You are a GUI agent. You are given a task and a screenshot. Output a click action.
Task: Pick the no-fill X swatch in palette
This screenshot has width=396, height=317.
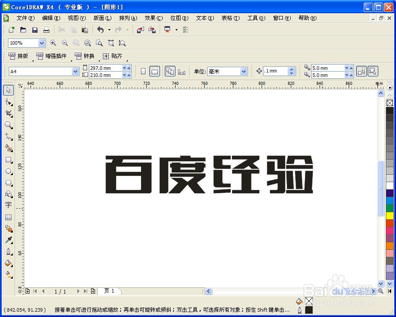(x=390, y=103)
